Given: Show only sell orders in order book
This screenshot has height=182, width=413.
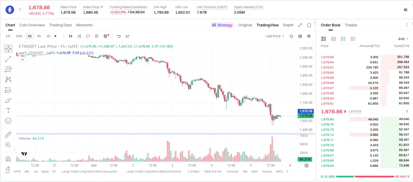Looking at the screenshot, I should pyautogui.click(x=353, y=39).
